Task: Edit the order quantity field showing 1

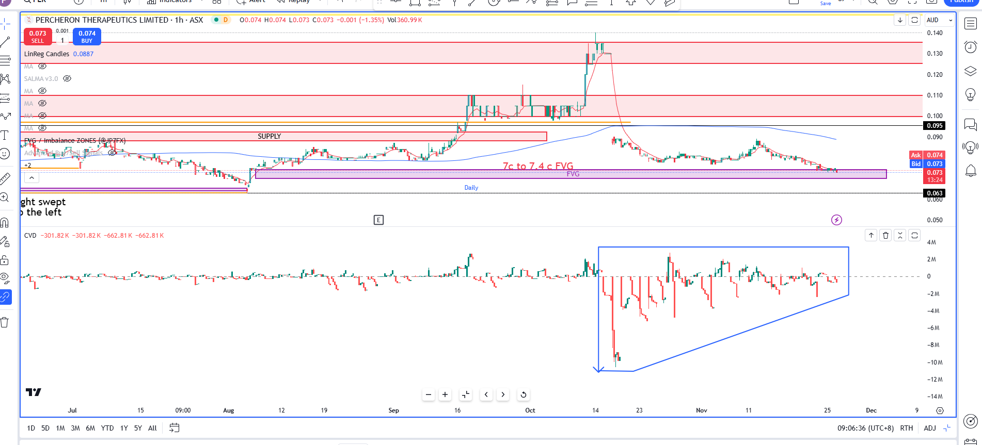Action: [62, 40]
